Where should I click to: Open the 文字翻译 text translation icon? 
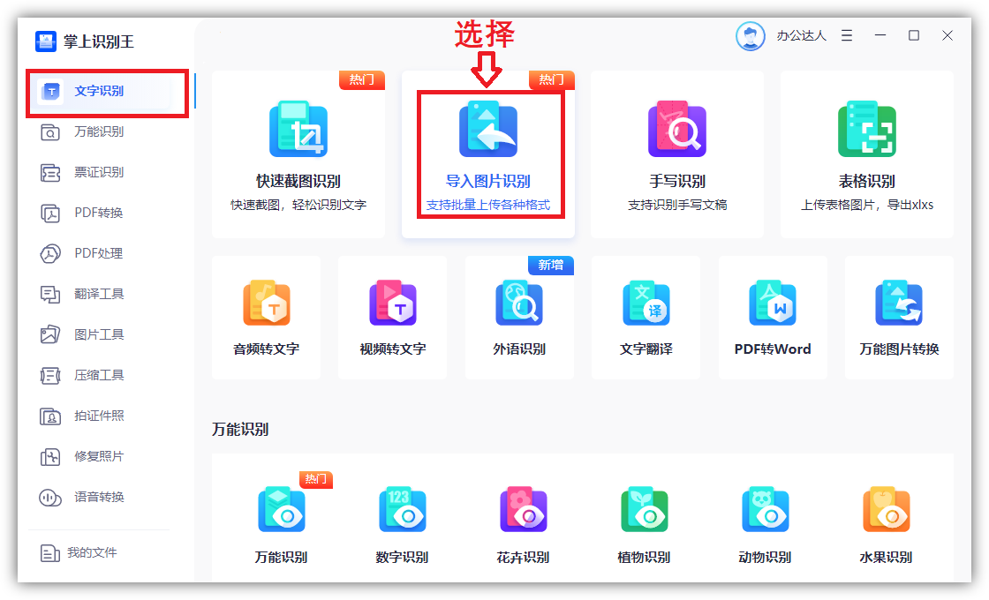click(645, 304)
